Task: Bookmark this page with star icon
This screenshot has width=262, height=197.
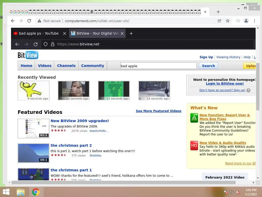Action: tap(227, 21)
